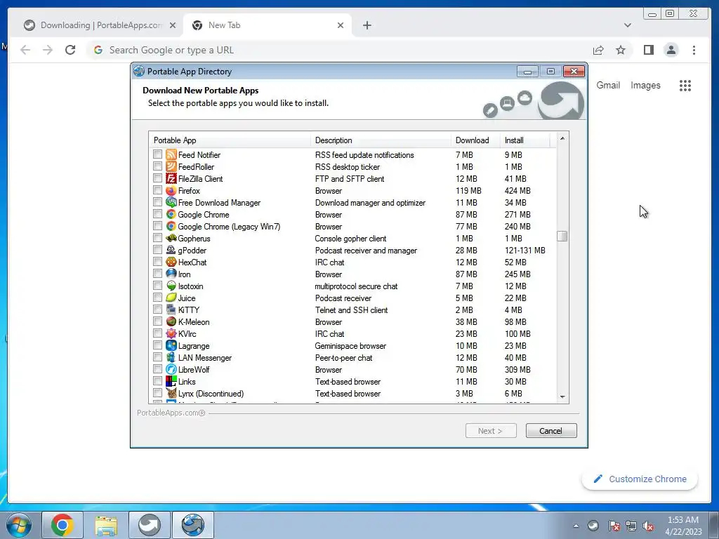This screenshot has width=719, height=539.
Task: Select the HexChat checkbox
Action: pos(158,262)
